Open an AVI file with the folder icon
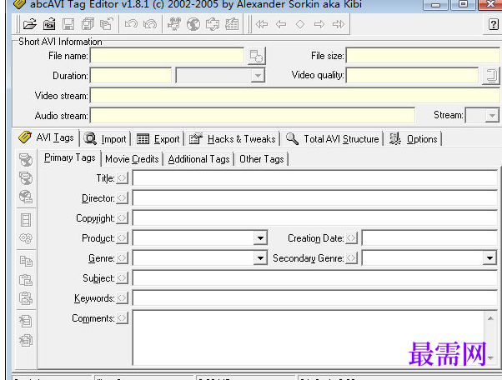Image resolution: width=502 pixels, height=380 pixels. click(x=29, y=24)
